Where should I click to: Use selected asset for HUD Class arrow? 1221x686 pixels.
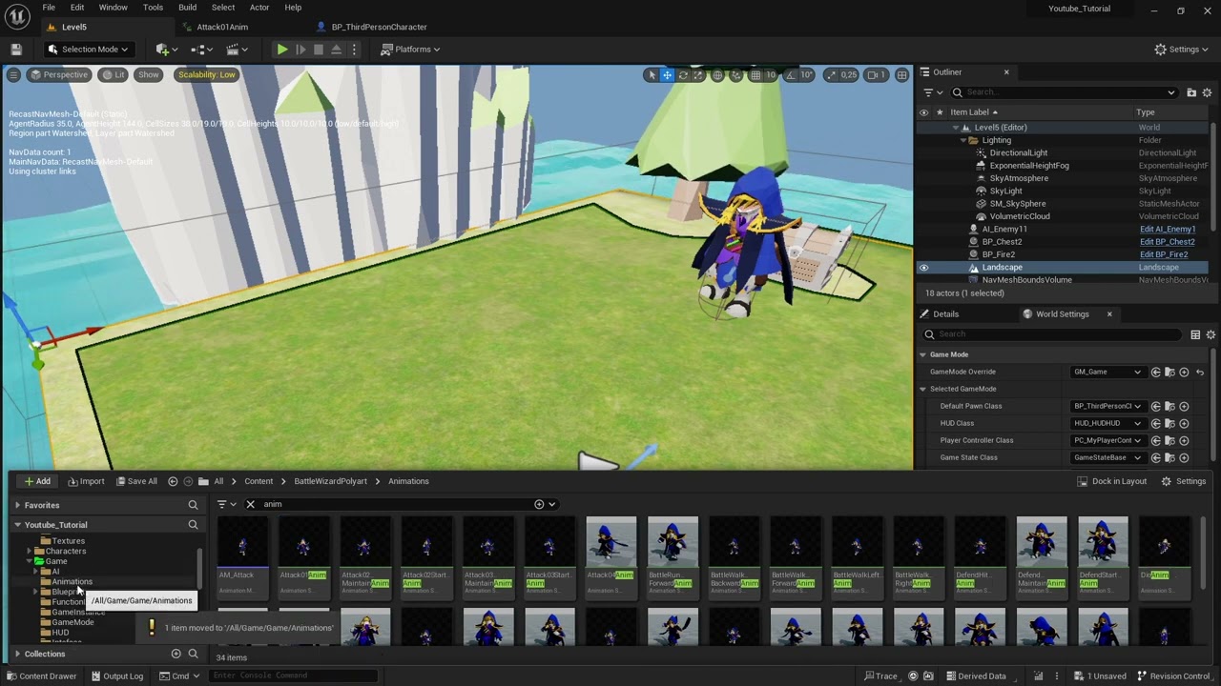pyautogui.click(x=1155, y=423)
